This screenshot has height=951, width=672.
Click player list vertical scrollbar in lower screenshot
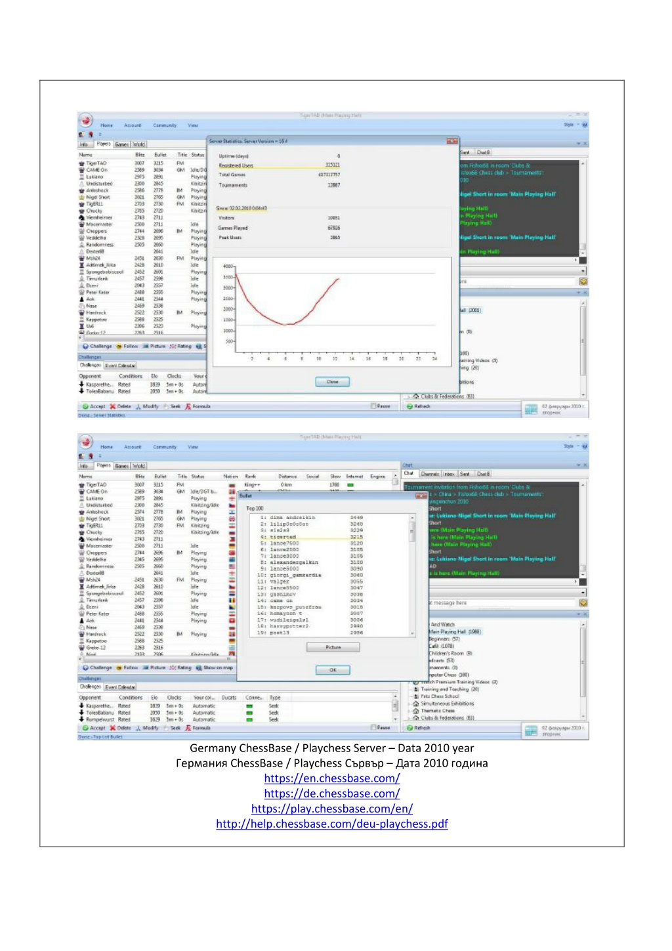(x=395, y=564)
